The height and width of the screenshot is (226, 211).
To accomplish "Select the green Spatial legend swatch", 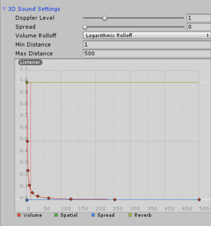I will coord(56,215).
